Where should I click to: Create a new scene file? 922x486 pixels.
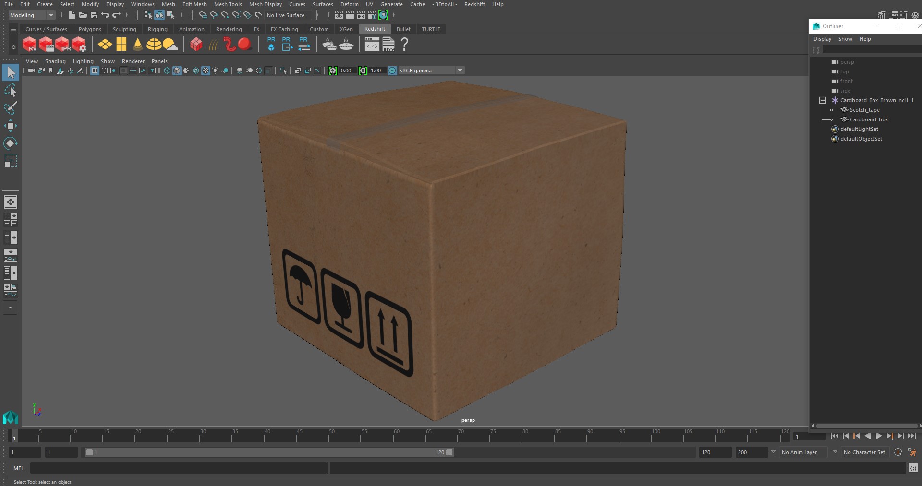coord(72,15)
